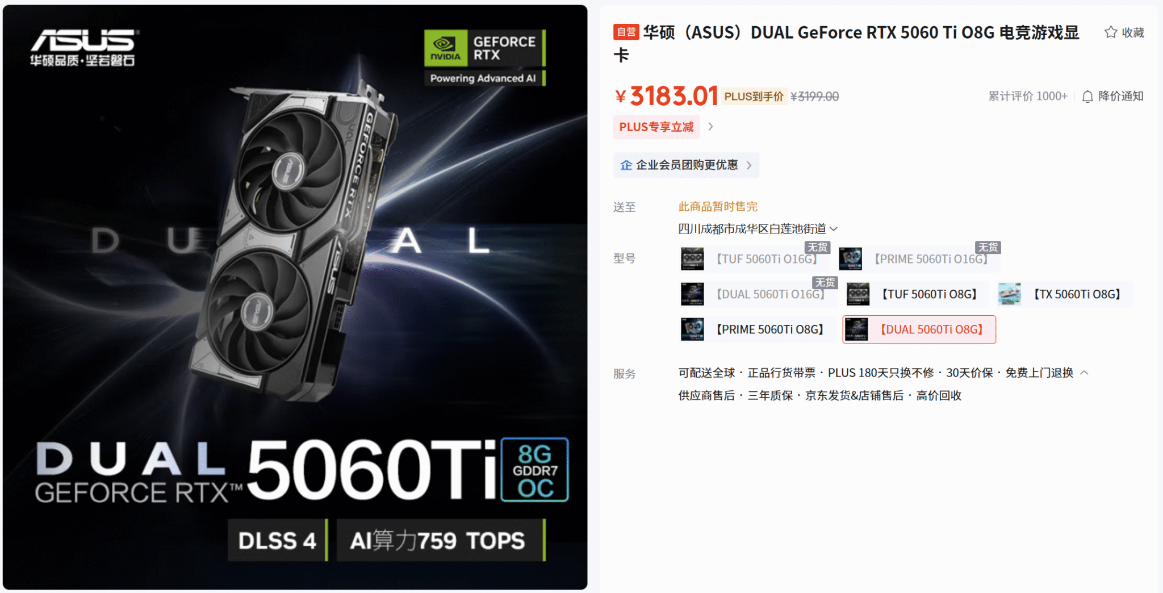Screen dimensions: 1163x593
Task: Select the 【TUF 5060Ti O8G】 model option
Action: [917, 294]
